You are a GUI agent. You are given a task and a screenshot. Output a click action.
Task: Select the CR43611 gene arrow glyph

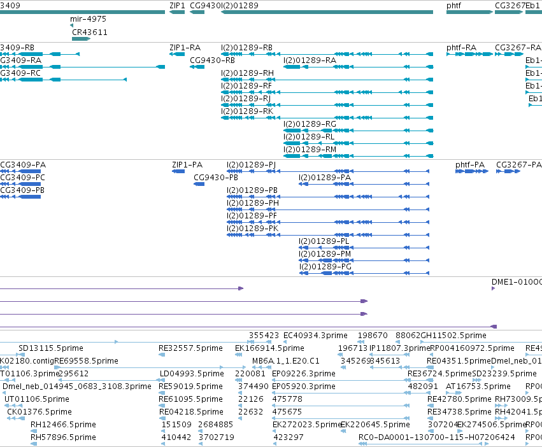[x=82, y=39]
